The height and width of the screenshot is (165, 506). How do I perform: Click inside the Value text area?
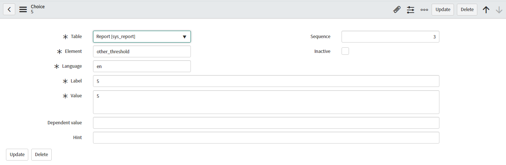tap(266, 102)
